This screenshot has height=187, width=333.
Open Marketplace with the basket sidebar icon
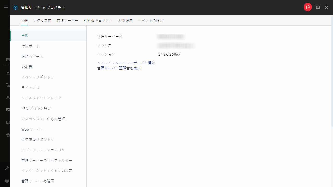(8, 135)
